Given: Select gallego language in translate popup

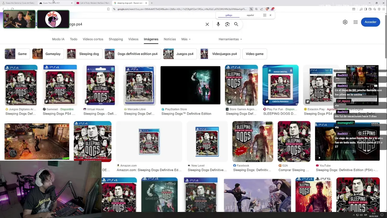Looking at the screenshot, I should tap(229, 15).
